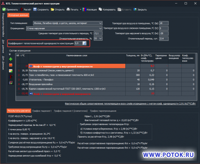
Task: Click the Паропроницание column header
Action: coord(161,59)
